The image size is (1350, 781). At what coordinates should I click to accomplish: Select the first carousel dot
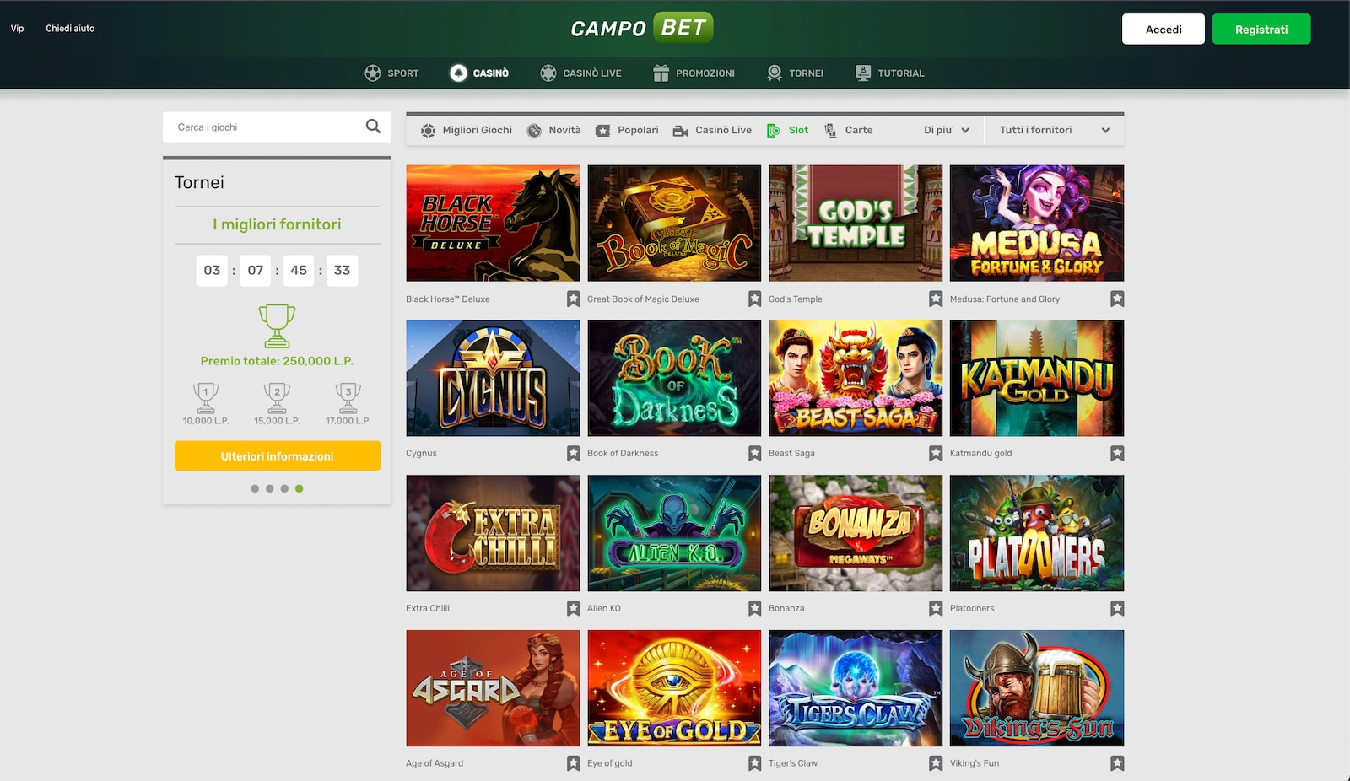255,487
